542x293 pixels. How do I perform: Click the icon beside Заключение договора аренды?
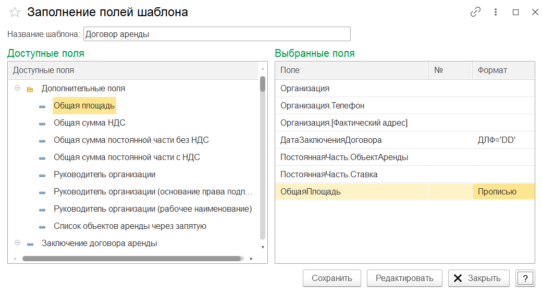[30, 244]
